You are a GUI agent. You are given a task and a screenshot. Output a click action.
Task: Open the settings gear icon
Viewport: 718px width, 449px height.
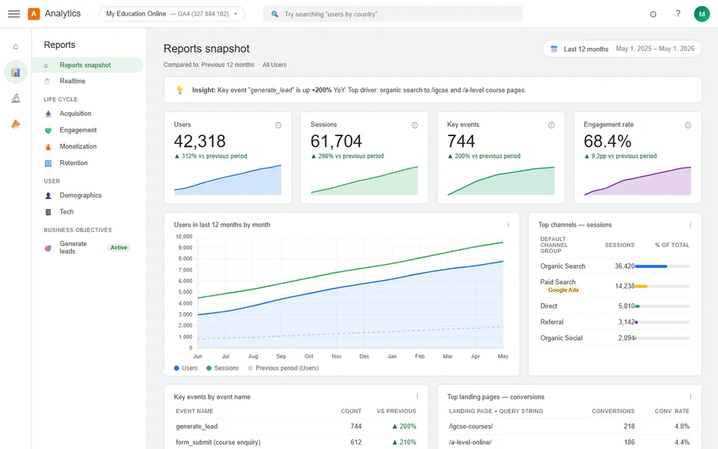[653, 14]
